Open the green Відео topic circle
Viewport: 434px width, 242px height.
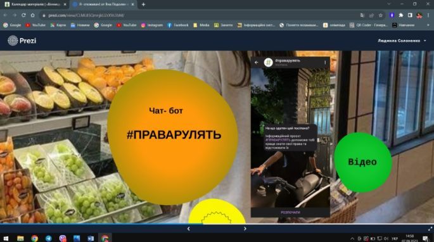coord(363,162)
